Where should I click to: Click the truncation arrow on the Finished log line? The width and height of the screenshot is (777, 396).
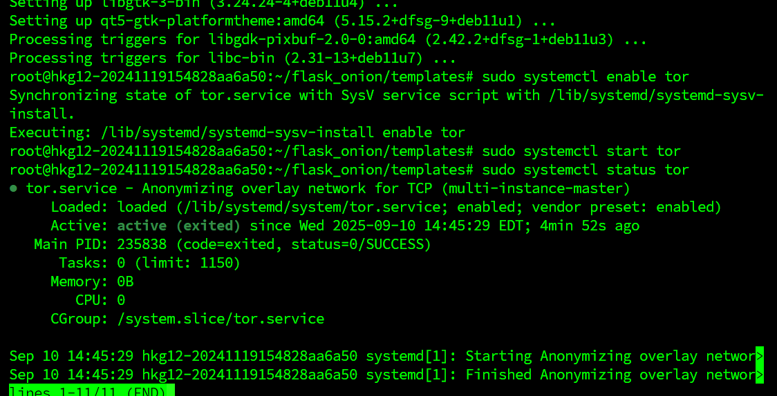tap(760, 375)
